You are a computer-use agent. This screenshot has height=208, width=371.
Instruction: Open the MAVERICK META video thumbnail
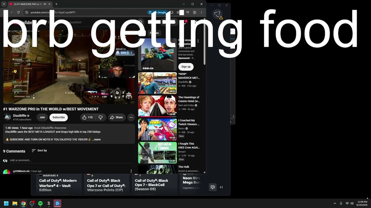coord(157,83)
